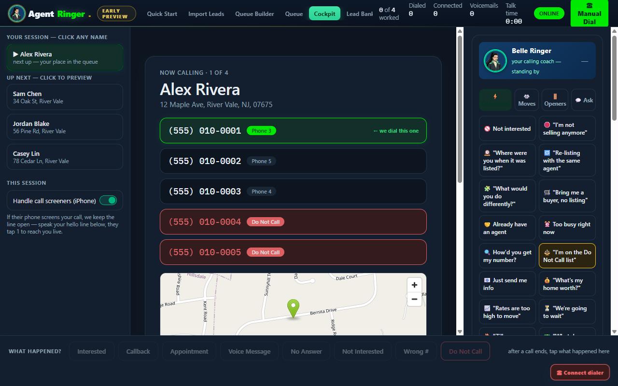The image size is (618, 386).
Task: Mark call outcome as Interested
Action: [92, 351]
